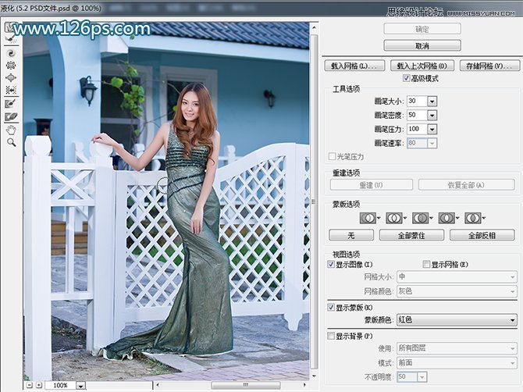The width and height of the screenshot is (523, 392).
Task: Toggle the 显示图像 show image checkbox
Action: (x=331, y=265)
